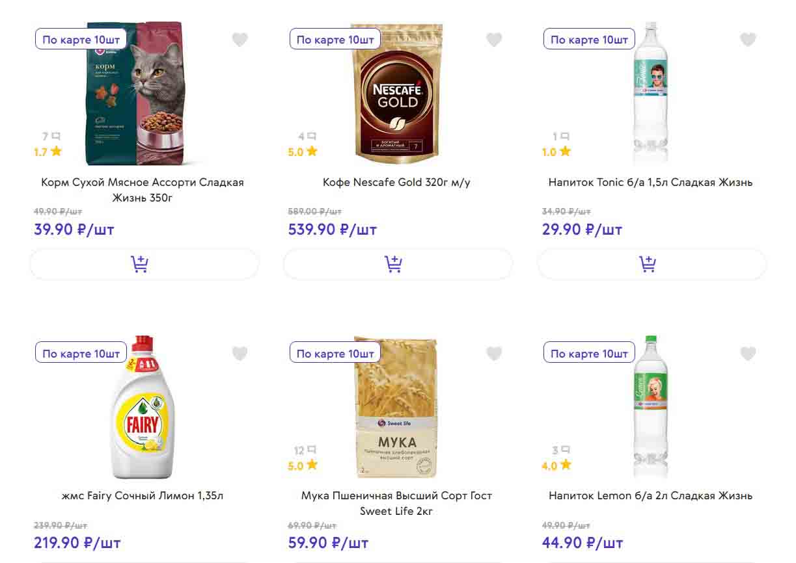The image size is (796, 563).
Task: Click star rating 1.7 on cat food
Action: 48,151
